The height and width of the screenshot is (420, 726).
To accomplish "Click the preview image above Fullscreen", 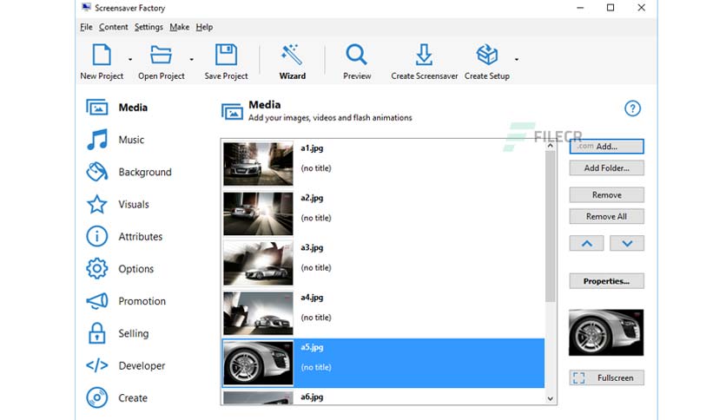I will (x=606, y=332).
